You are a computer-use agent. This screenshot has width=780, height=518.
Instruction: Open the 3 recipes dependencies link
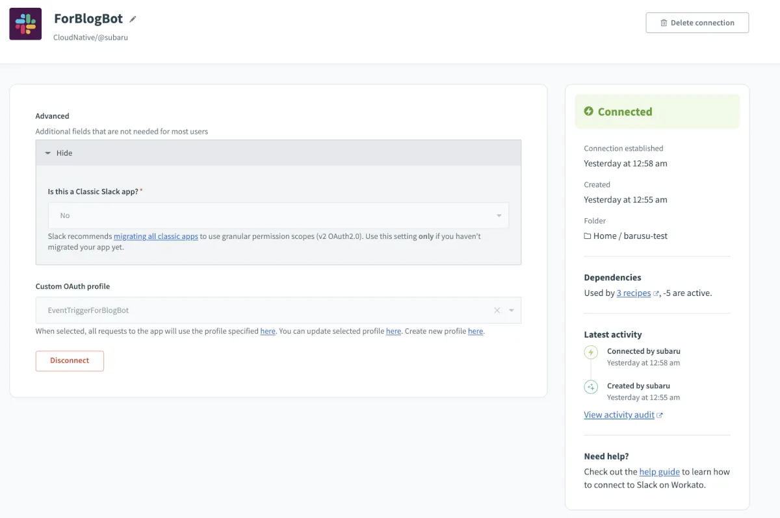634,293
